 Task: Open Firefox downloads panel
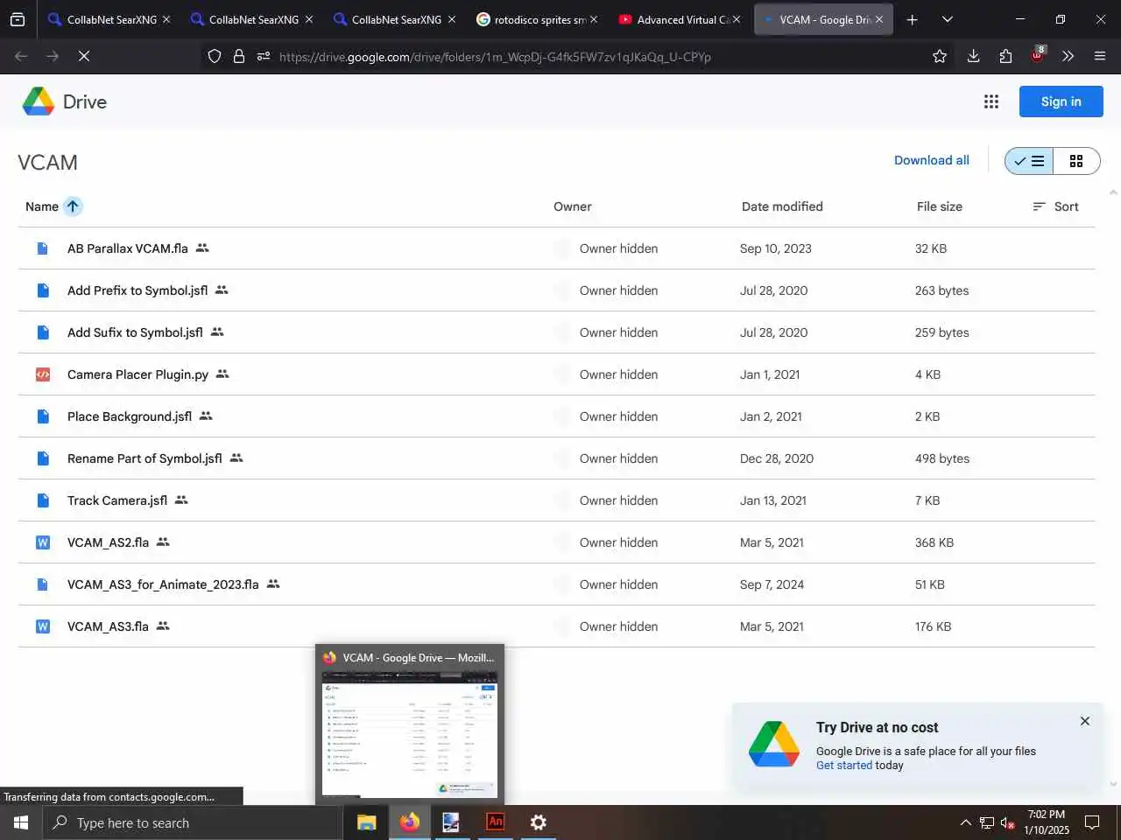[x=973, y=56]
